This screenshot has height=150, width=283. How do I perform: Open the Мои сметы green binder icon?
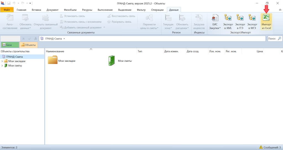[x=111, y=61]
